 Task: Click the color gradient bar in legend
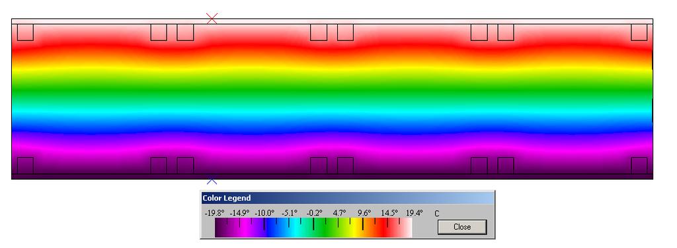[x=313, y=227]
